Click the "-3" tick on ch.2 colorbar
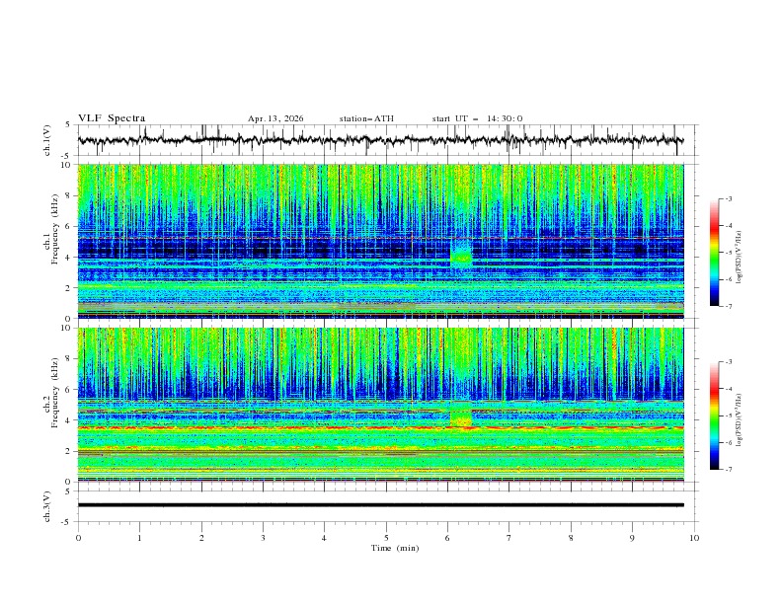The width and height of the screenshot is (782, 604). point(729,362)
